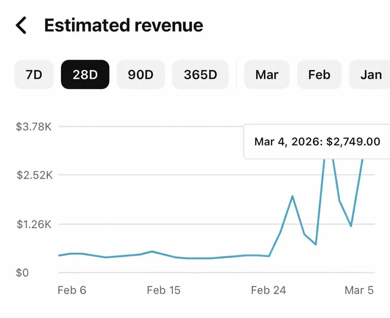This screenshot has width=390, height=318.
Task: Click the Feb 24 date label
Action: (x=269, y=290)
